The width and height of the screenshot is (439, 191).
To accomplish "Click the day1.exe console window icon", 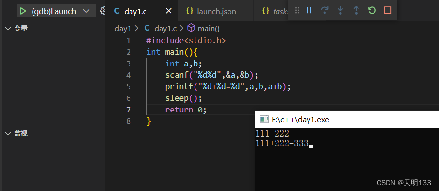I will (264, 119).
